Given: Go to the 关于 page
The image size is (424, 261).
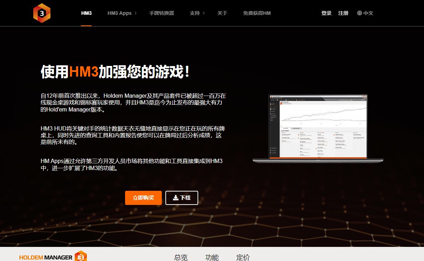Looking at the screenshot, I should [x=222, y=13].
